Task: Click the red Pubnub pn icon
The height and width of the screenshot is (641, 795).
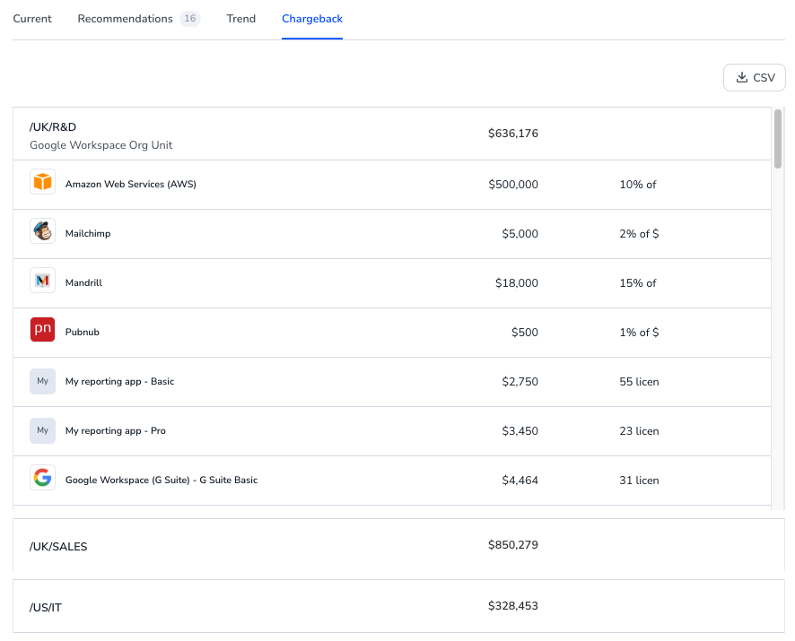Action: [x=42, y=329]
